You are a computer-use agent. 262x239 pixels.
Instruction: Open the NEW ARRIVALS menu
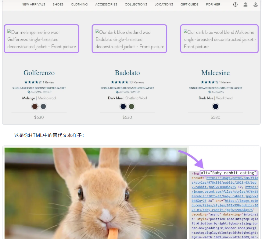coord(34,5)
